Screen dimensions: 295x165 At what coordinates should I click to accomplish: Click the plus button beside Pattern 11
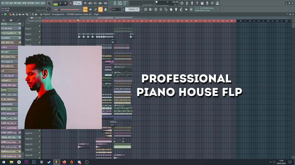[141, 9]
